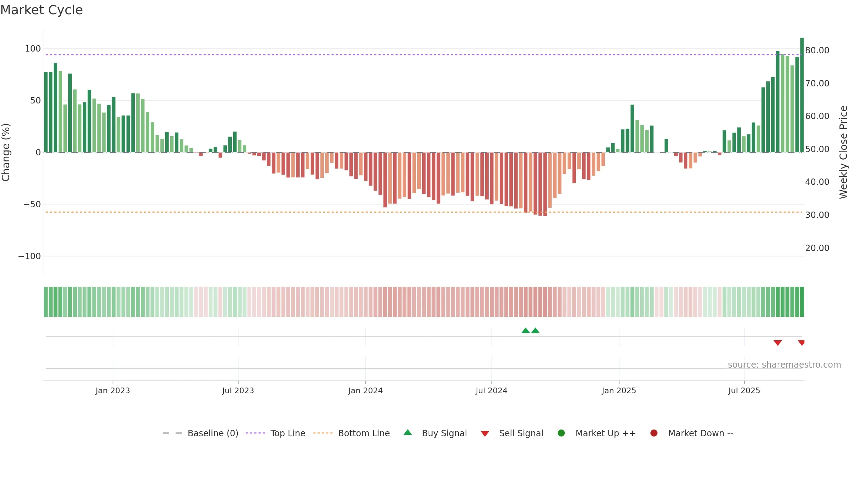Screen dimensions: 853x480
Task: Click the green bar peaking near January 2025
Action: pos(632,128)
